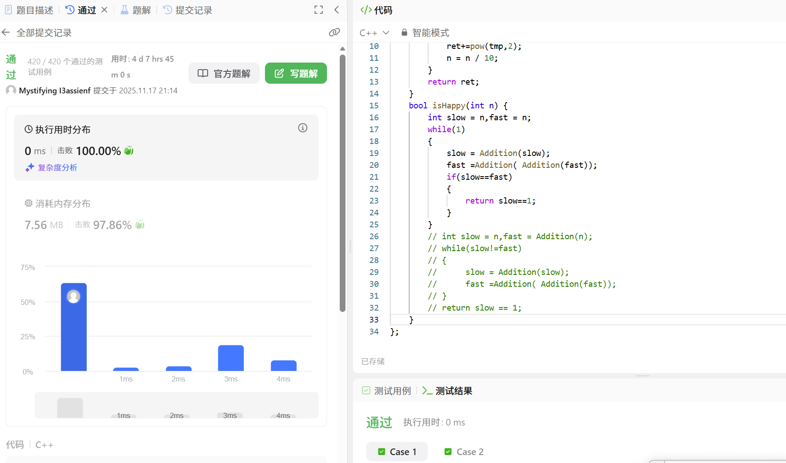Click the 'return ret;' code line
786x463 pixels.
tap(453, 82)
